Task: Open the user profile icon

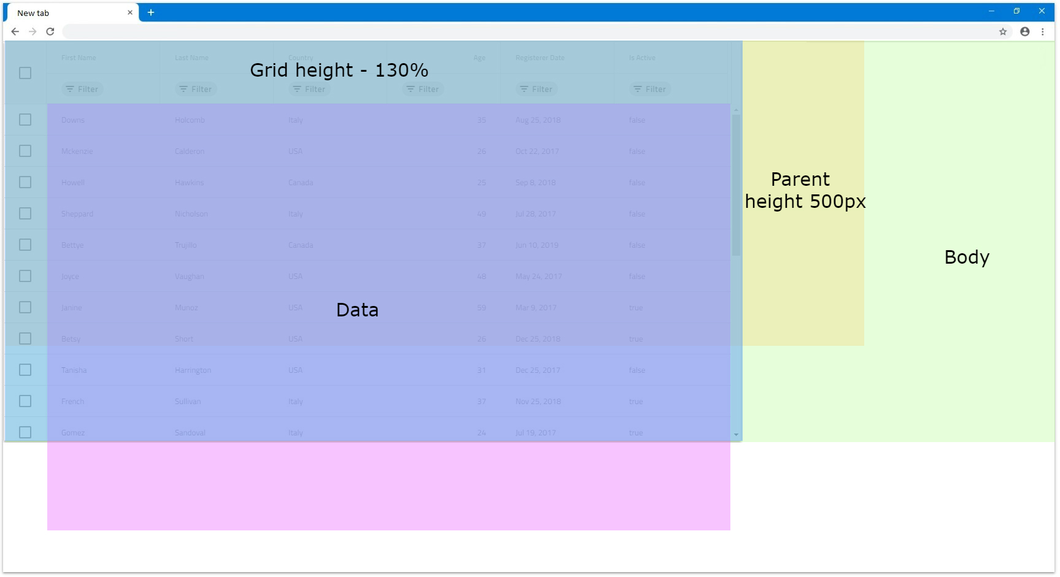Action: 1024,31
